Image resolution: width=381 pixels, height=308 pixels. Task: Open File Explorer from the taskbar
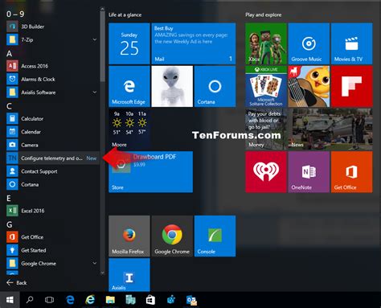(110, 300)
